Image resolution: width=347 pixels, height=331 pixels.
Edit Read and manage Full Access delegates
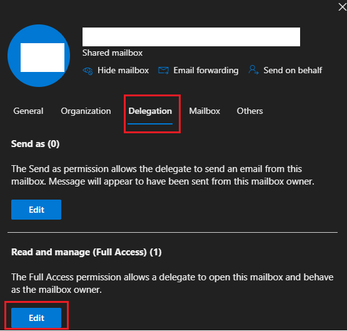point(36,318)
